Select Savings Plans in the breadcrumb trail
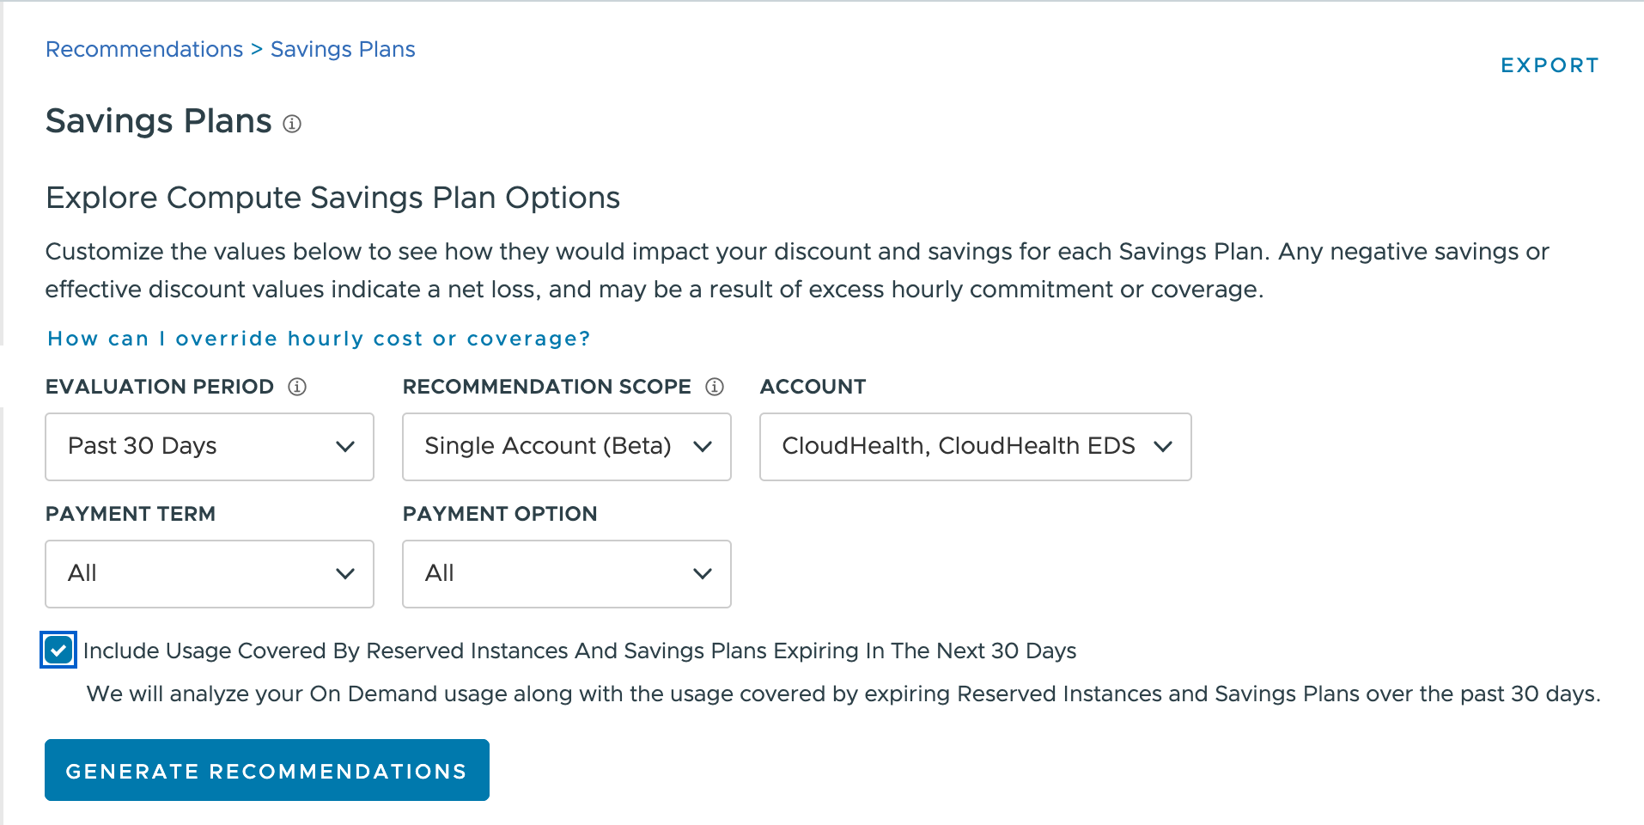This screenshot has height=825, width=1644. (343, 49)
